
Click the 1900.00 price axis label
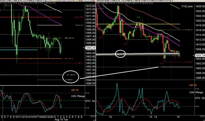[200, 68]
